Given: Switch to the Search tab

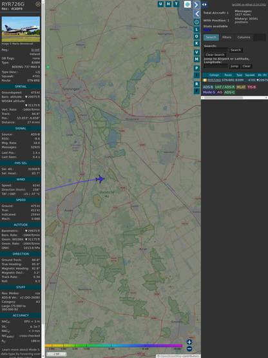Looking at the screenshot, I should 211,37.
